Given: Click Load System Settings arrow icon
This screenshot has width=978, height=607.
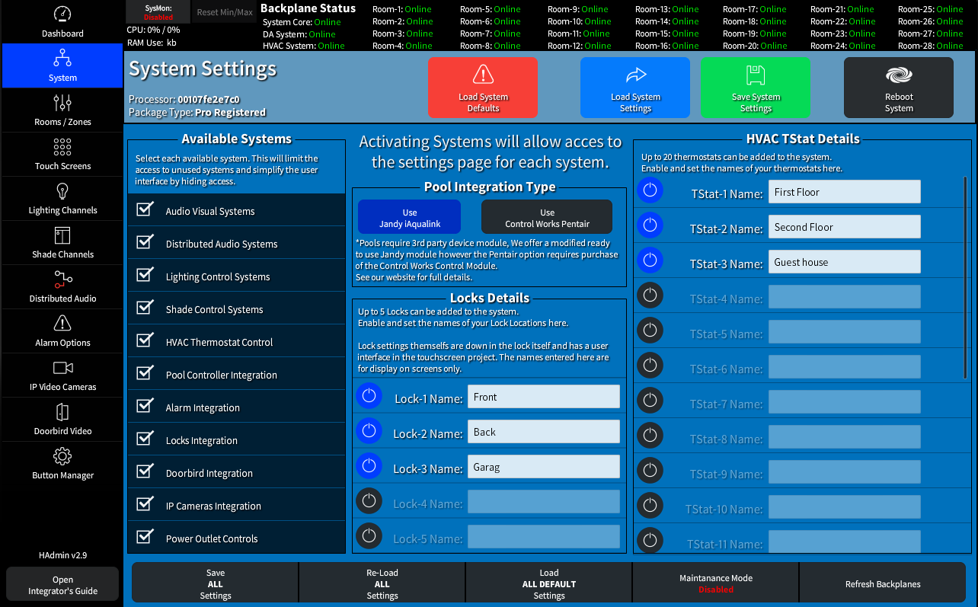Looking at the screenshot, I should click(635, 74).
